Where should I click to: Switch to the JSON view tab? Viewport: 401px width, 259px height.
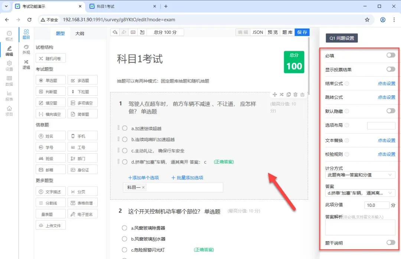[258, 32]
